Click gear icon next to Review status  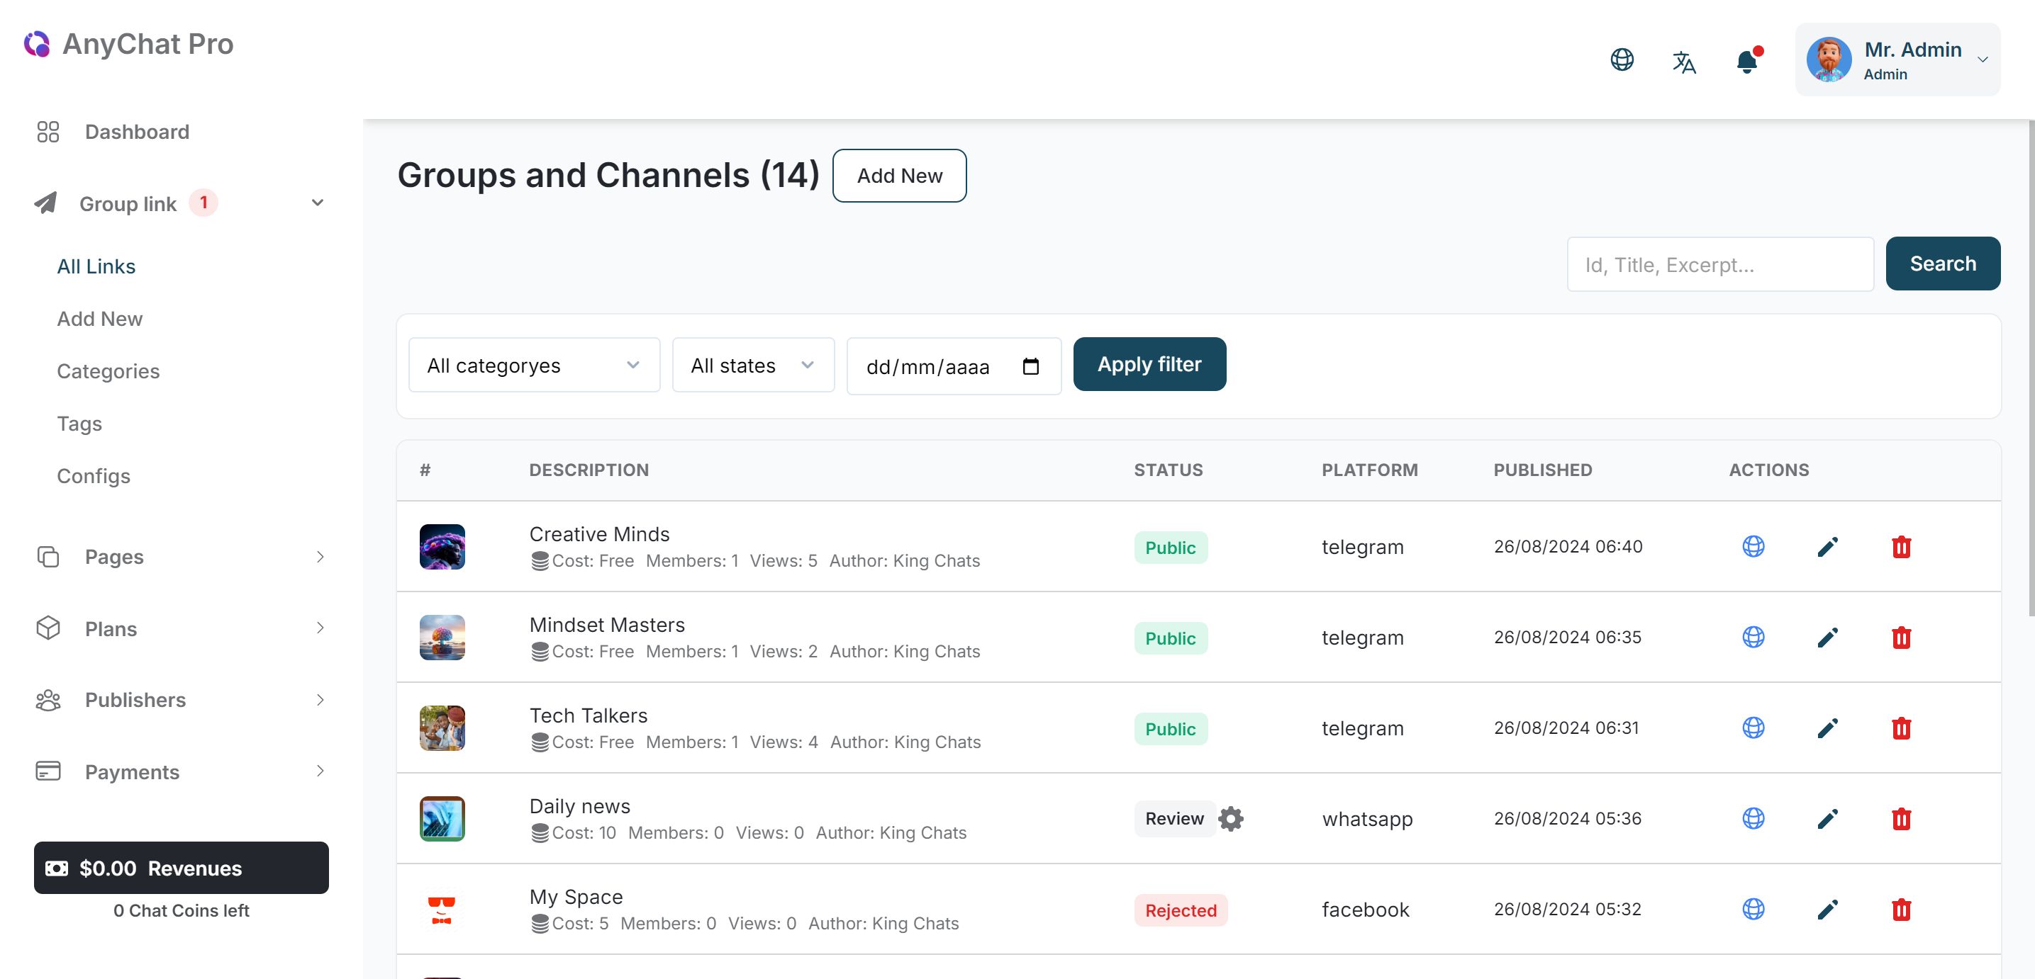(1231, 819)
